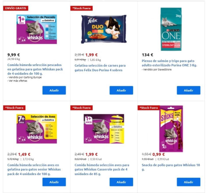Open Whiskas Selección de Pescado product image
This screenshot has height=193, width=208.
pyautogui.click(x=37, y=29)
